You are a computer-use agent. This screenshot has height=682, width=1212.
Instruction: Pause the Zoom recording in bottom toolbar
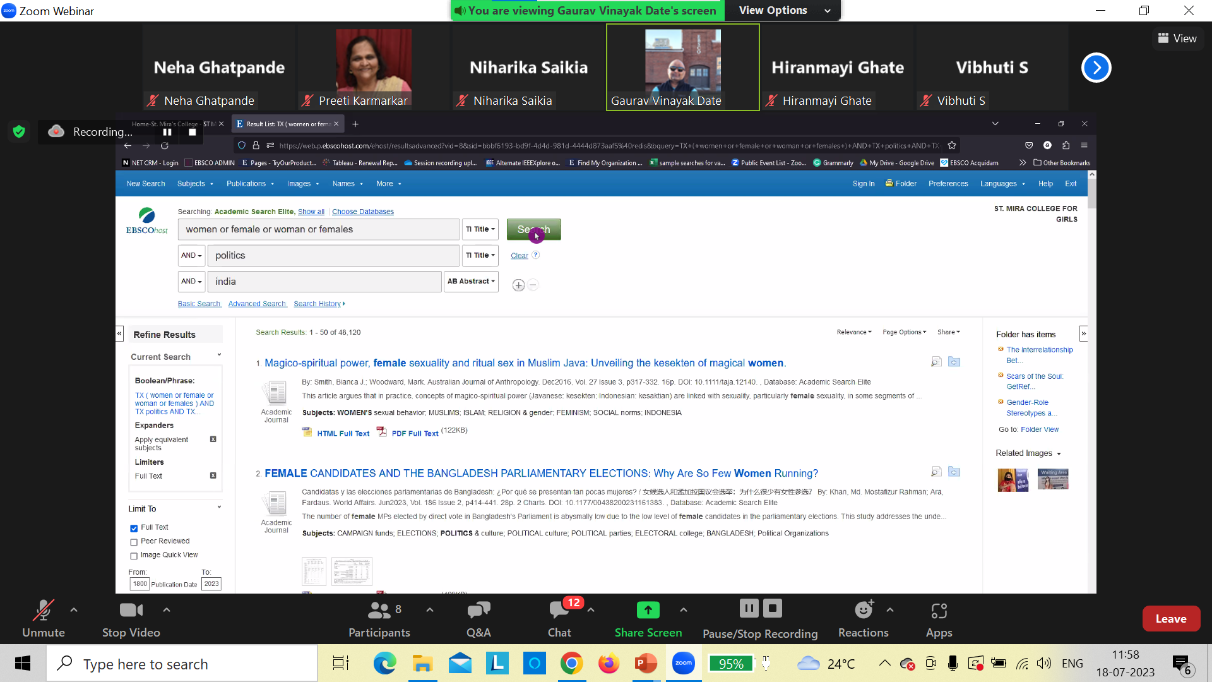(749, 608)
